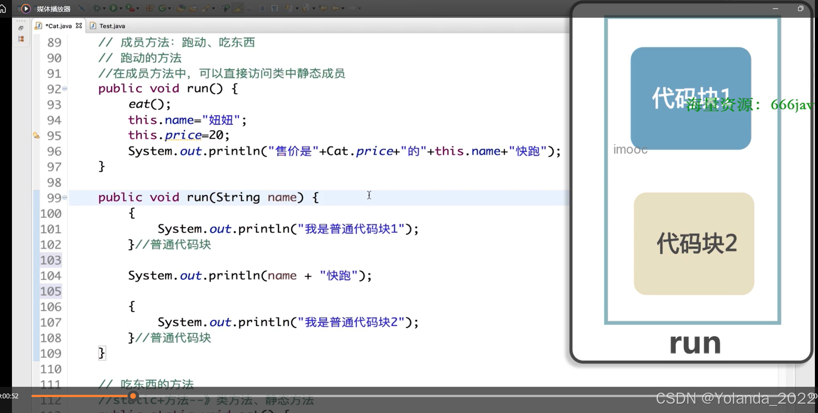This screenshot has width=818, height=413.
Task: Click the media player play logo icon
Action: (26, 8)
